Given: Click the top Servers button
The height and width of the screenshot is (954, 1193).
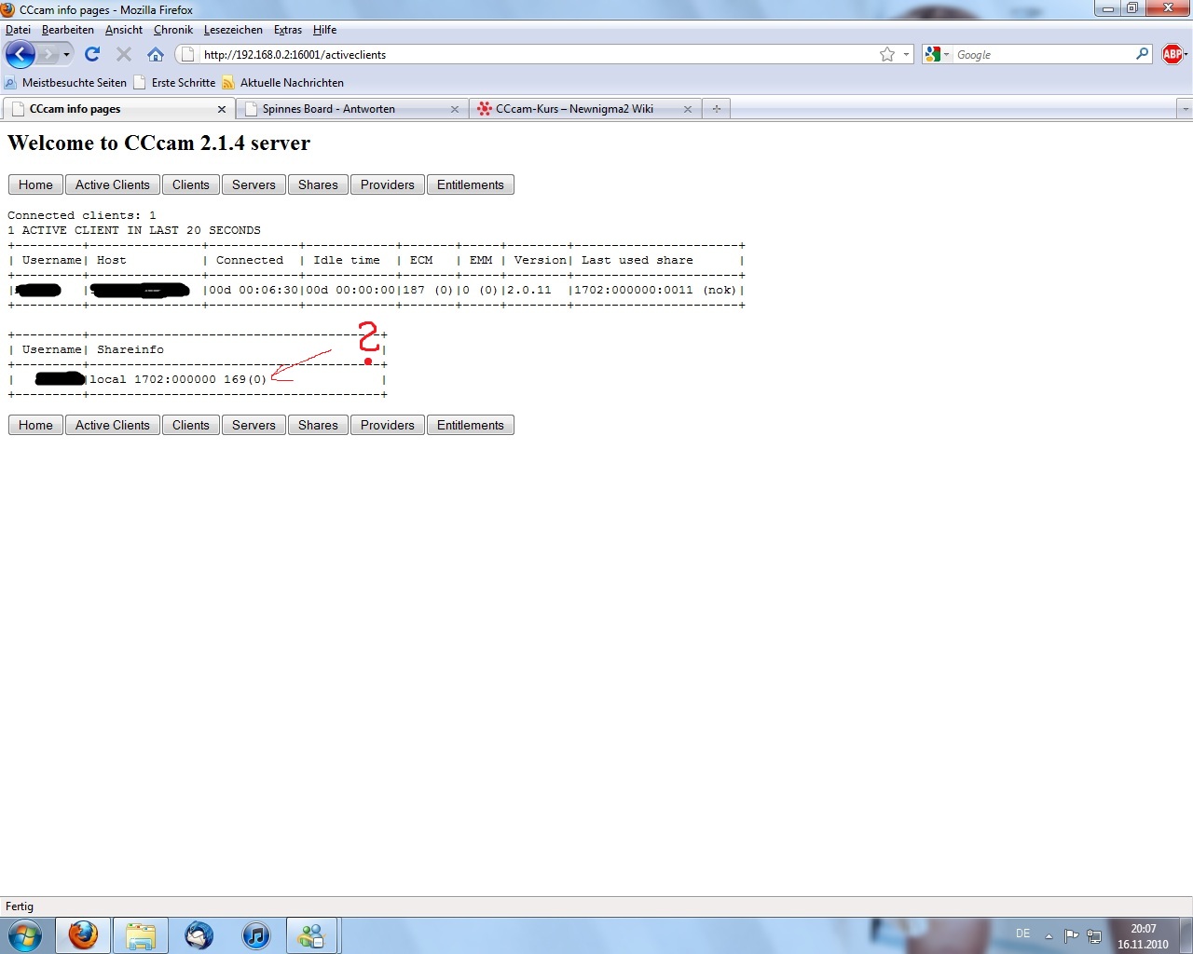Looking at the screenshot, I should coord(254,184).
